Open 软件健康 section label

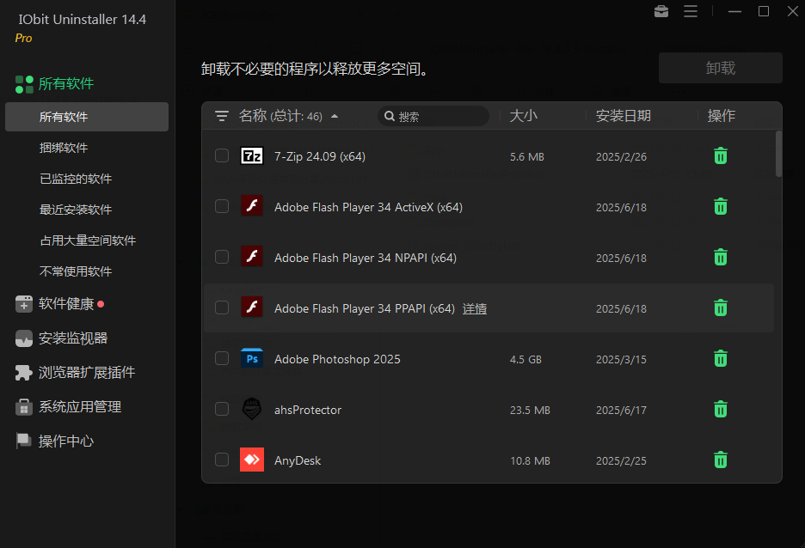tap(66, 304)
